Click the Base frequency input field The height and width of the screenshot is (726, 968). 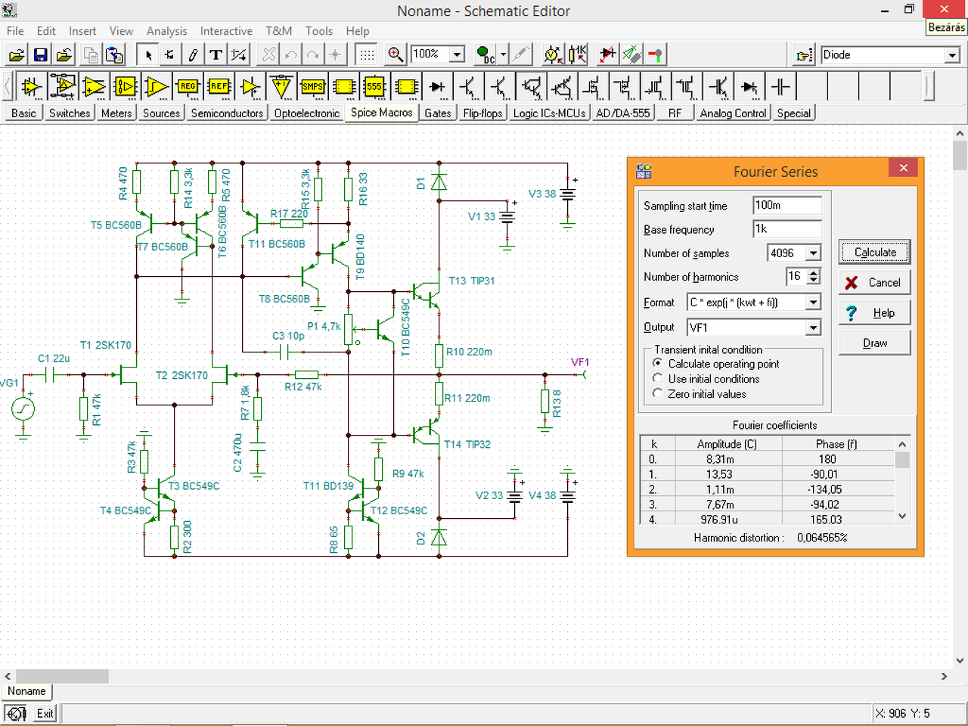pyautogui.click(x=786, y=229)
